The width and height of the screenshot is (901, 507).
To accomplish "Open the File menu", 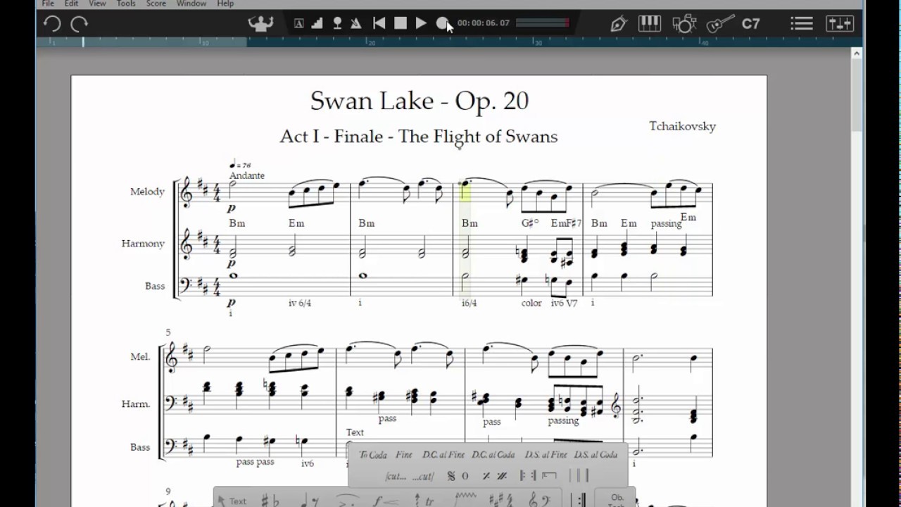I will pyautogui.click(x=48, y=4).
